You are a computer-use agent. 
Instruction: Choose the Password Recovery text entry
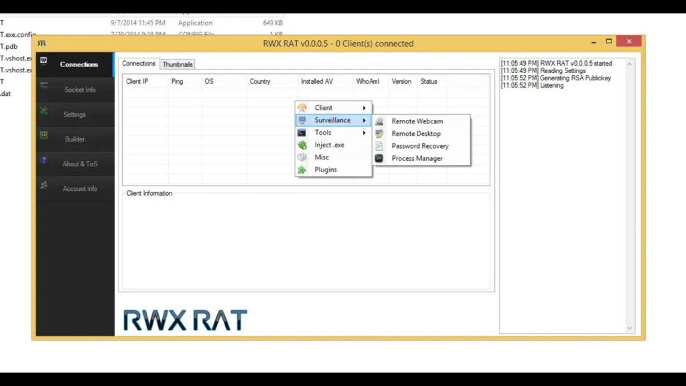coord(420,146)
